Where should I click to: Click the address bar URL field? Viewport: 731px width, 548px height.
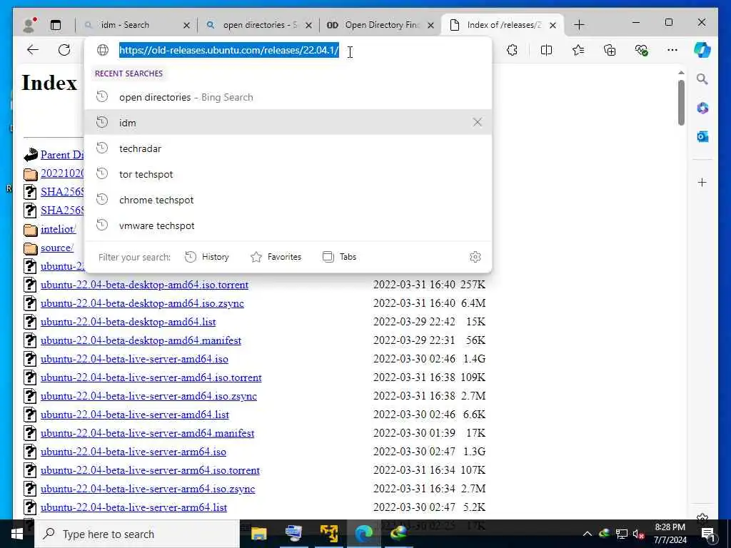click(x=229, y=50)
